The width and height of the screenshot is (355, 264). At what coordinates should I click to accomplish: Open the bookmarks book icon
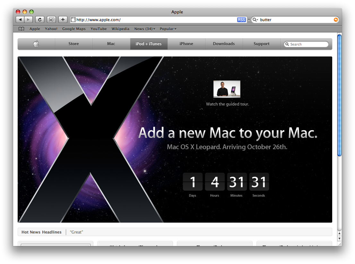pyautogui.click(x=21, y=29)
